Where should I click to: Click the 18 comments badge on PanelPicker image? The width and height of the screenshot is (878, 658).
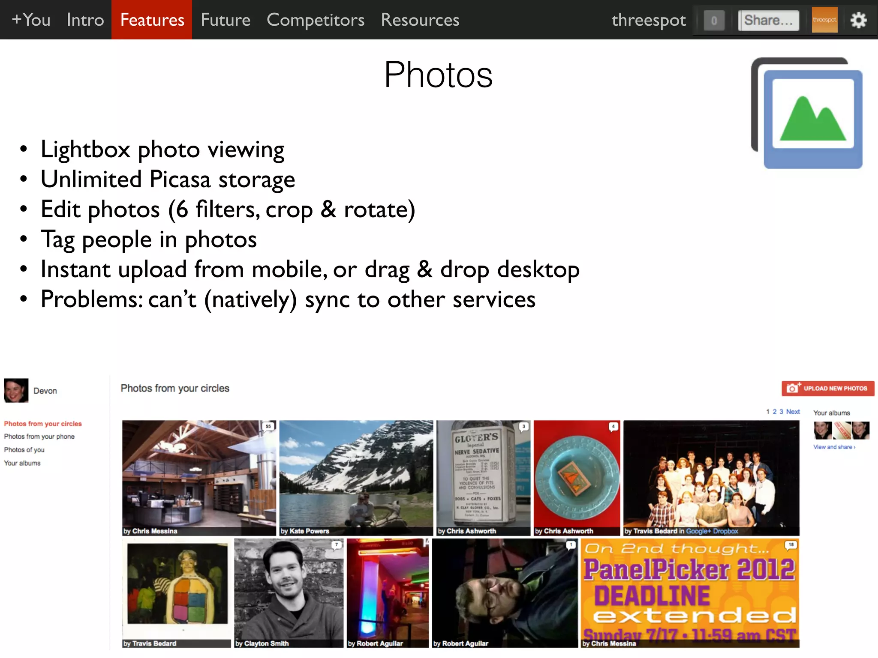(x=791, y=545)
